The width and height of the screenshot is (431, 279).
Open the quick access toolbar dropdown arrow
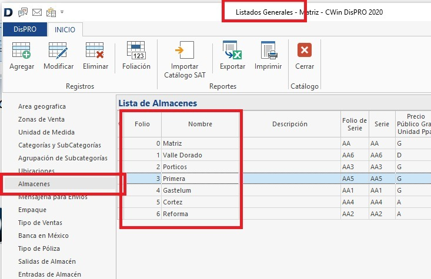click(62, 12)
